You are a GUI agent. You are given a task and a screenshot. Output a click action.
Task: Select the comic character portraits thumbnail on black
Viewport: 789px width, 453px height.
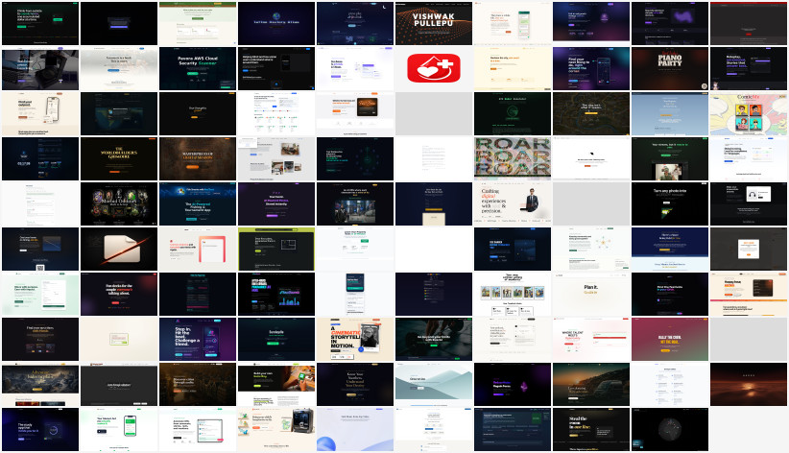point(119,203)
